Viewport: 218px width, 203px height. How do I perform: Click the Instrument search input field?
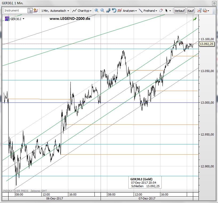coord(15,10)
